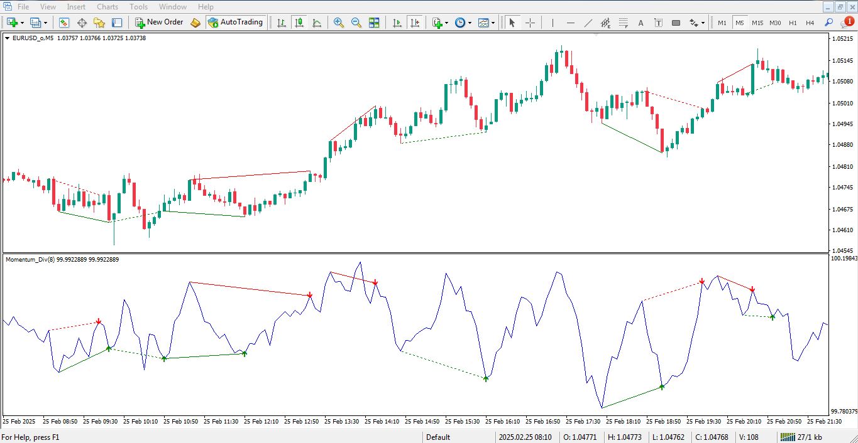
Task: Zoom in on the chart
Action: [x=339, y=23]
